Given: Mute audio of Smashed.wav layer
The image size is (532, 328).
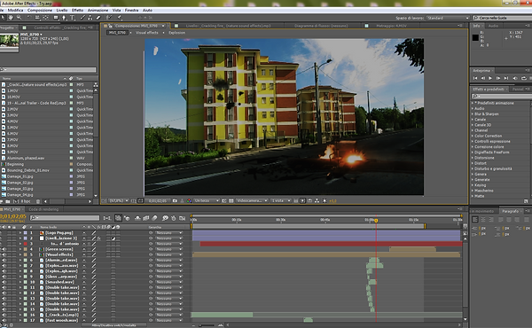Looking at the screenshot, I should point(4,282).
